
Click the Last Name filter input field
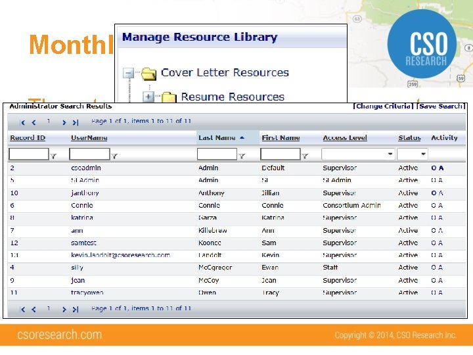217,154
